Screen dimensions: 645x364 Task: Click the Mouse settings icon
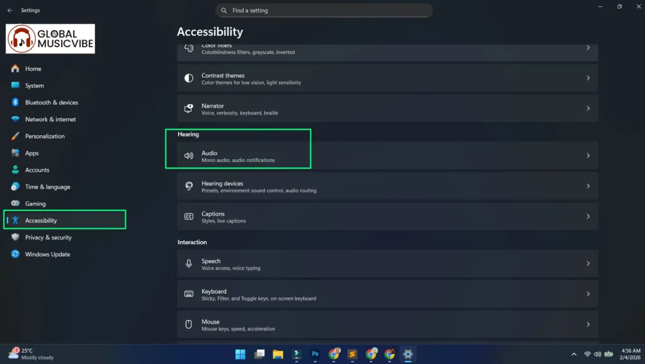point(188,324)
